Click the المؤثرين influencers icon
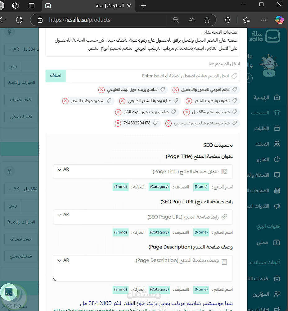288x311 pixels. coord(277,294)
